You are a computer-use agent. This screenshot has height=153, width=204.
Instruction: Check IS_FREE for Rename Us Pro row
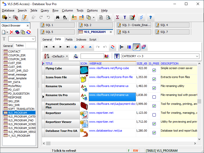pyautogui.click(x=154, y=97)
